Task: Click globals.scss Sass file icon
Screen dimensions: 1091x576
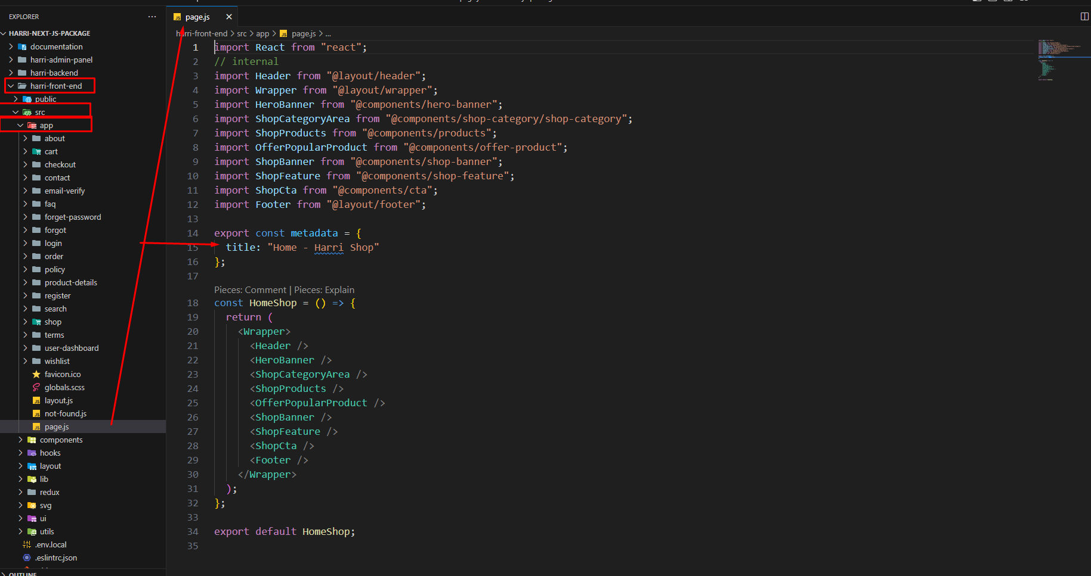Action: click(x=36, y=387)
